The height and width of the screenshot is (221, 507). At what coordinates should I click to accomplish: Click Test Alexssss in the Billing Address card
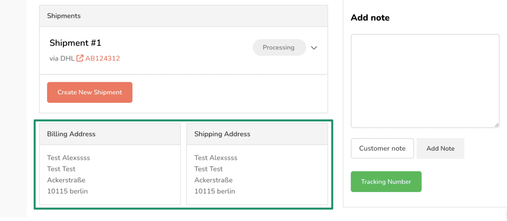[69, 158]
